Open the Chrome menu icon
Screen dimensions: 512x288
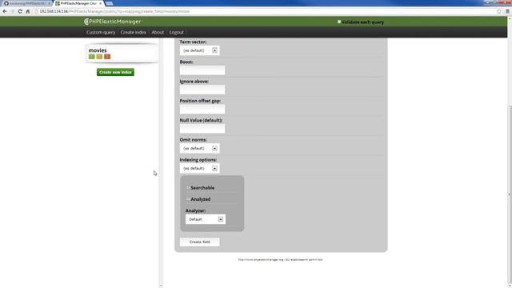pos(507,11)
